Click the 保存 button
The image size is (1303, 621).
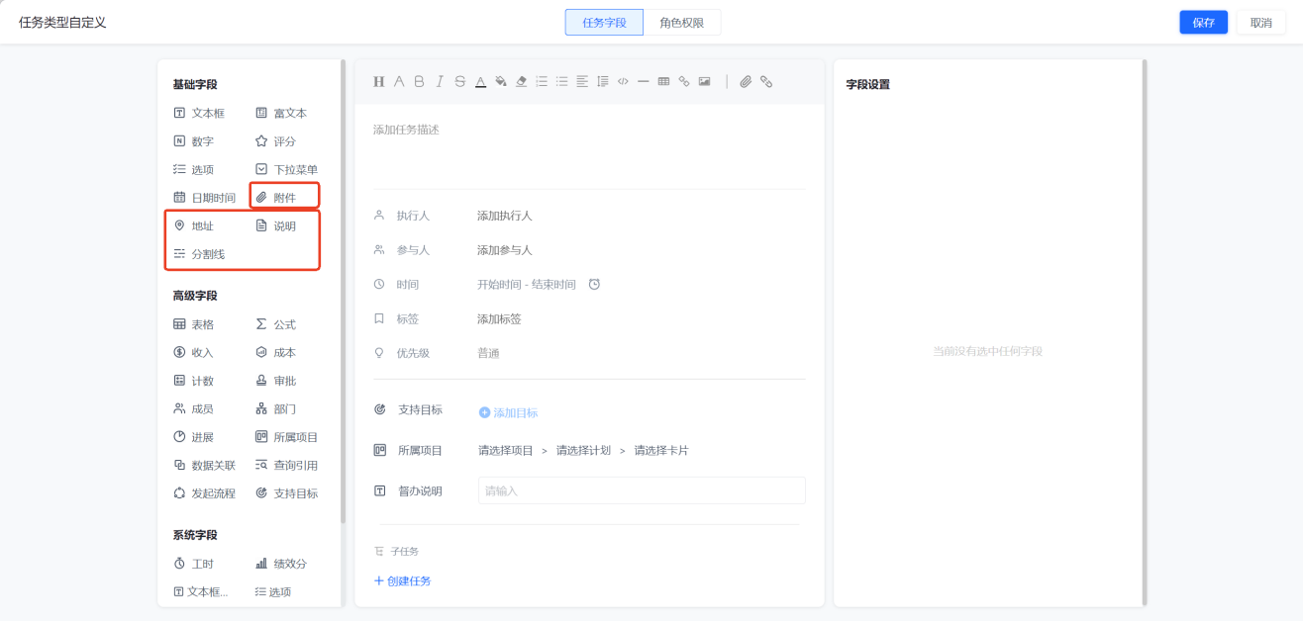click(1203, 23)
